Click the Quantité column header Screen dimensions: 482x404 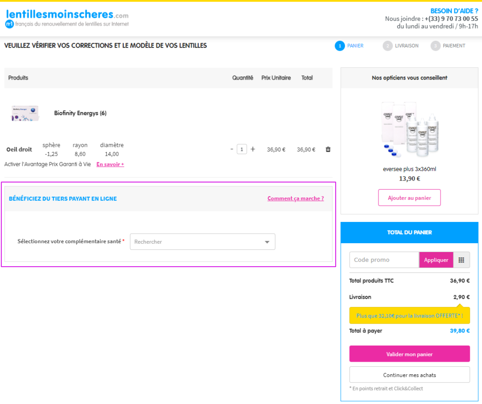[x=242, y=78]
